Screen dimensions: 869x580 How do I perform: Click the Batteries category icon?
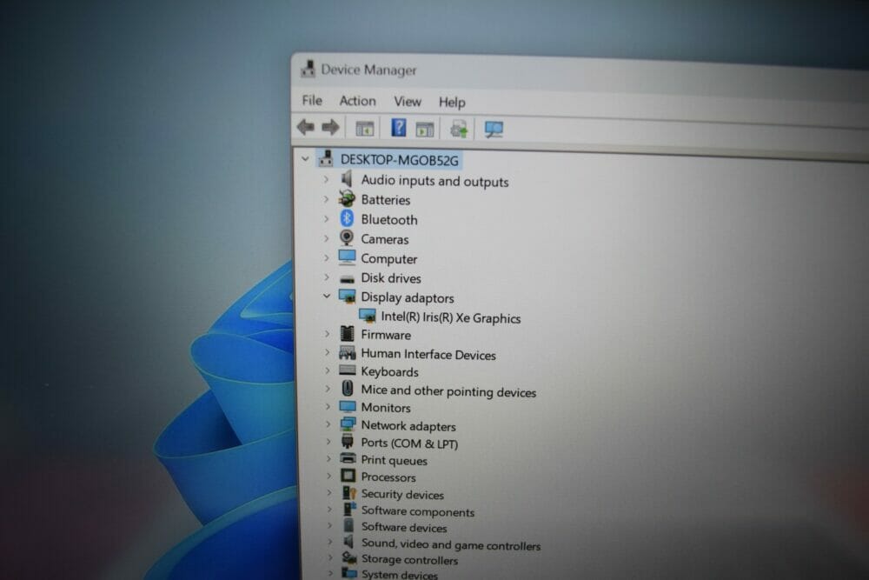click(x=347, y=198)
